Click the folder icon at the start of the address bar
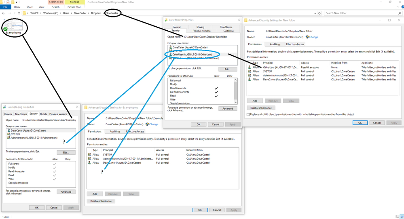 pyautogui.click(x=24, y=13)
